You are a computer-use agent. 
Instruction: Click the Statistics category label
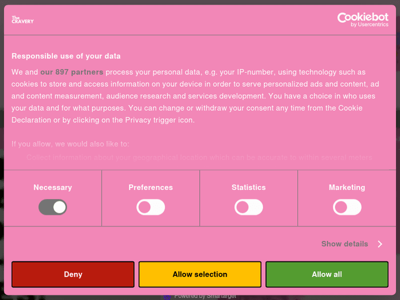coord(249,188)
